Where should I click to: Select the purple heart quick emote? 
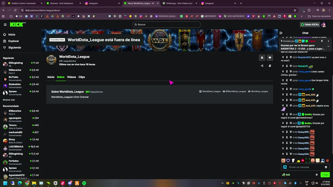click(x=288, y=161)
